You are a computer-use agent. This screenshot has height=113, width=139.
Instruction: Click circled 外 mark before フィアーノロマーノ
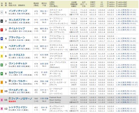[x=10, y=98]
